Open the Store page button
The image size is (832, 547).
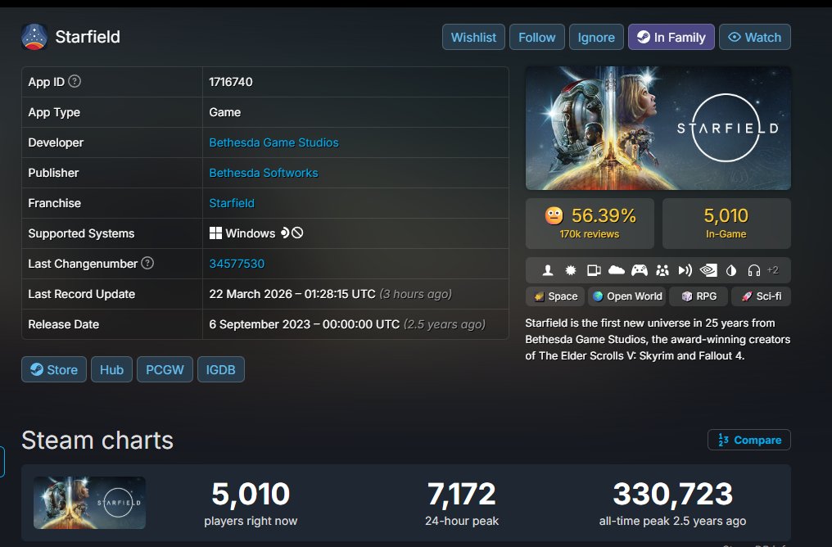[54, 369]
